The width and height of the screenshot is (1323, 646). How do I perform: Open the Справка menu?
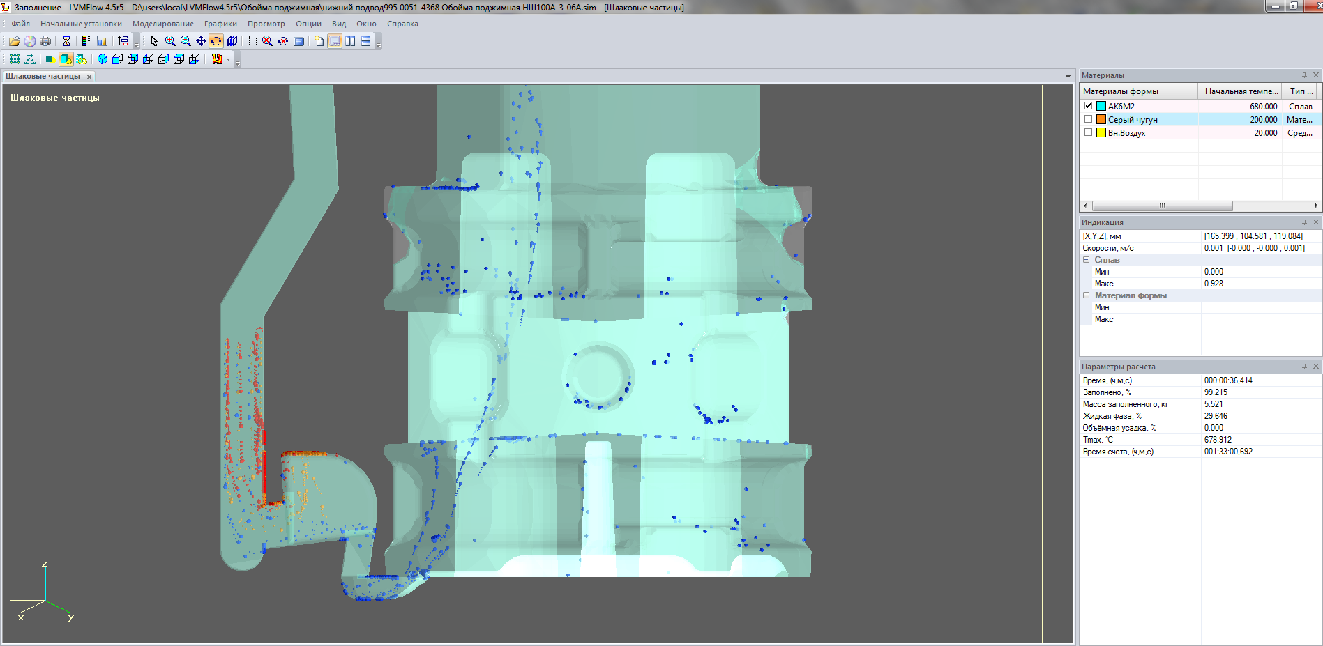[402, 24]
